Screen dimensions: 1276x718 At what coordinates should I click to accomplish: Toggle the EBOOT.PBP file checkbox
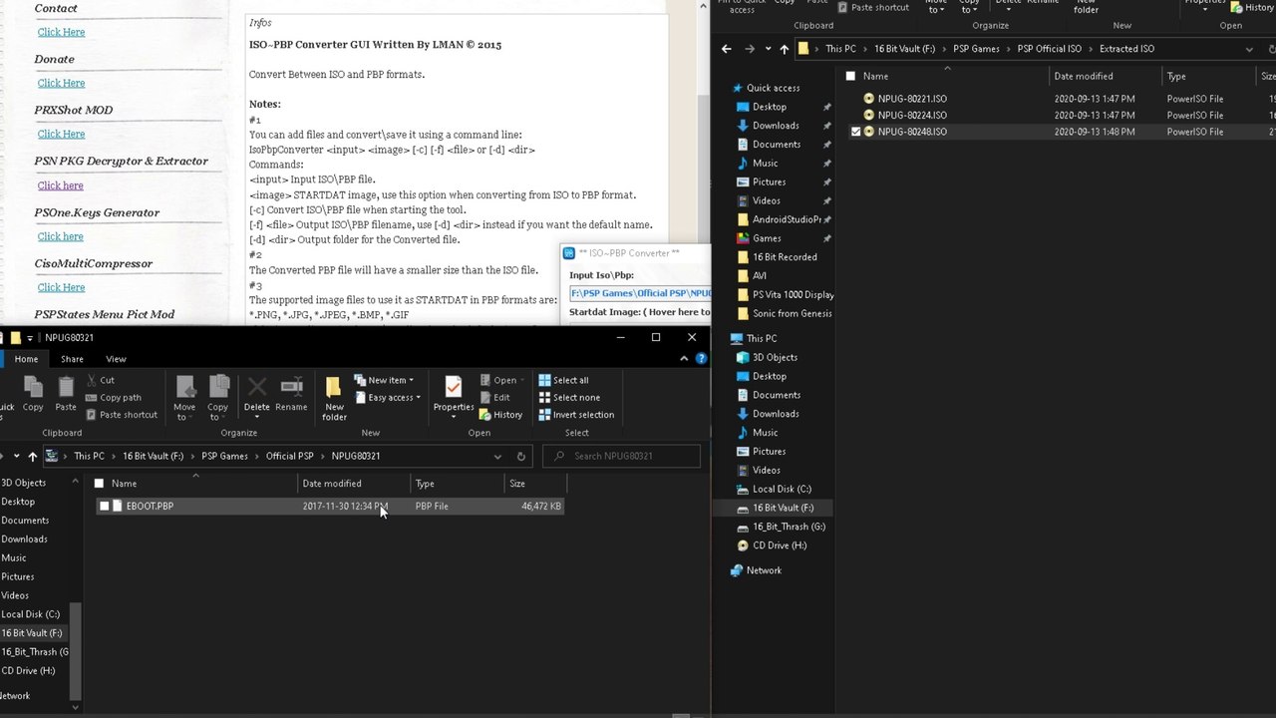(x=104, y=506)
